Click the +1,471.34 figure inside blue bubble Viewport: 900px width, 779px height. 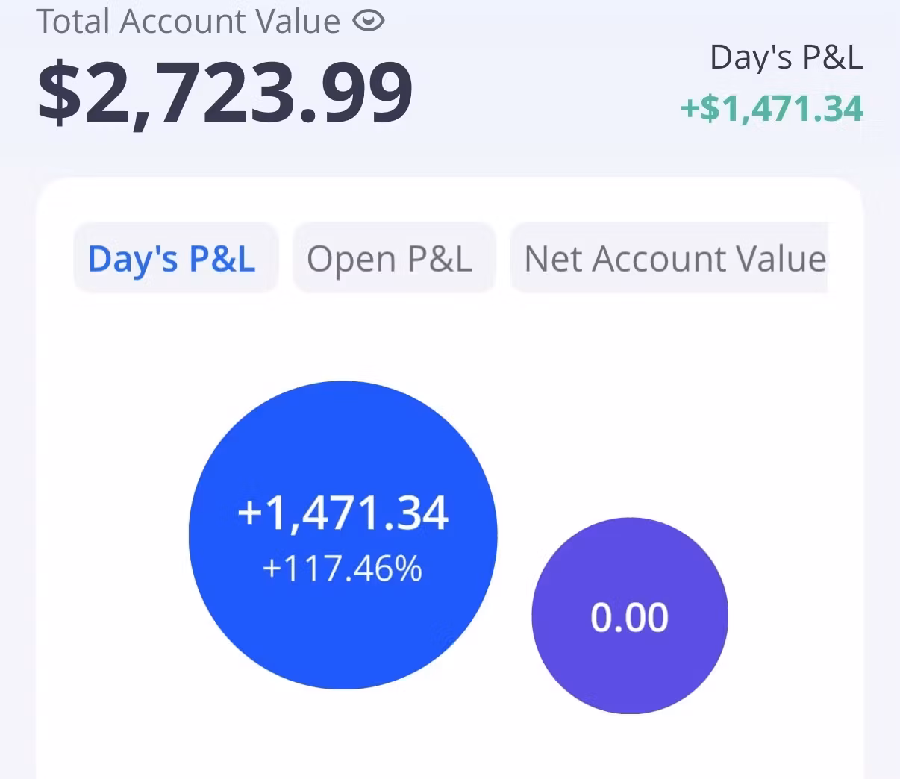(343, 513)
